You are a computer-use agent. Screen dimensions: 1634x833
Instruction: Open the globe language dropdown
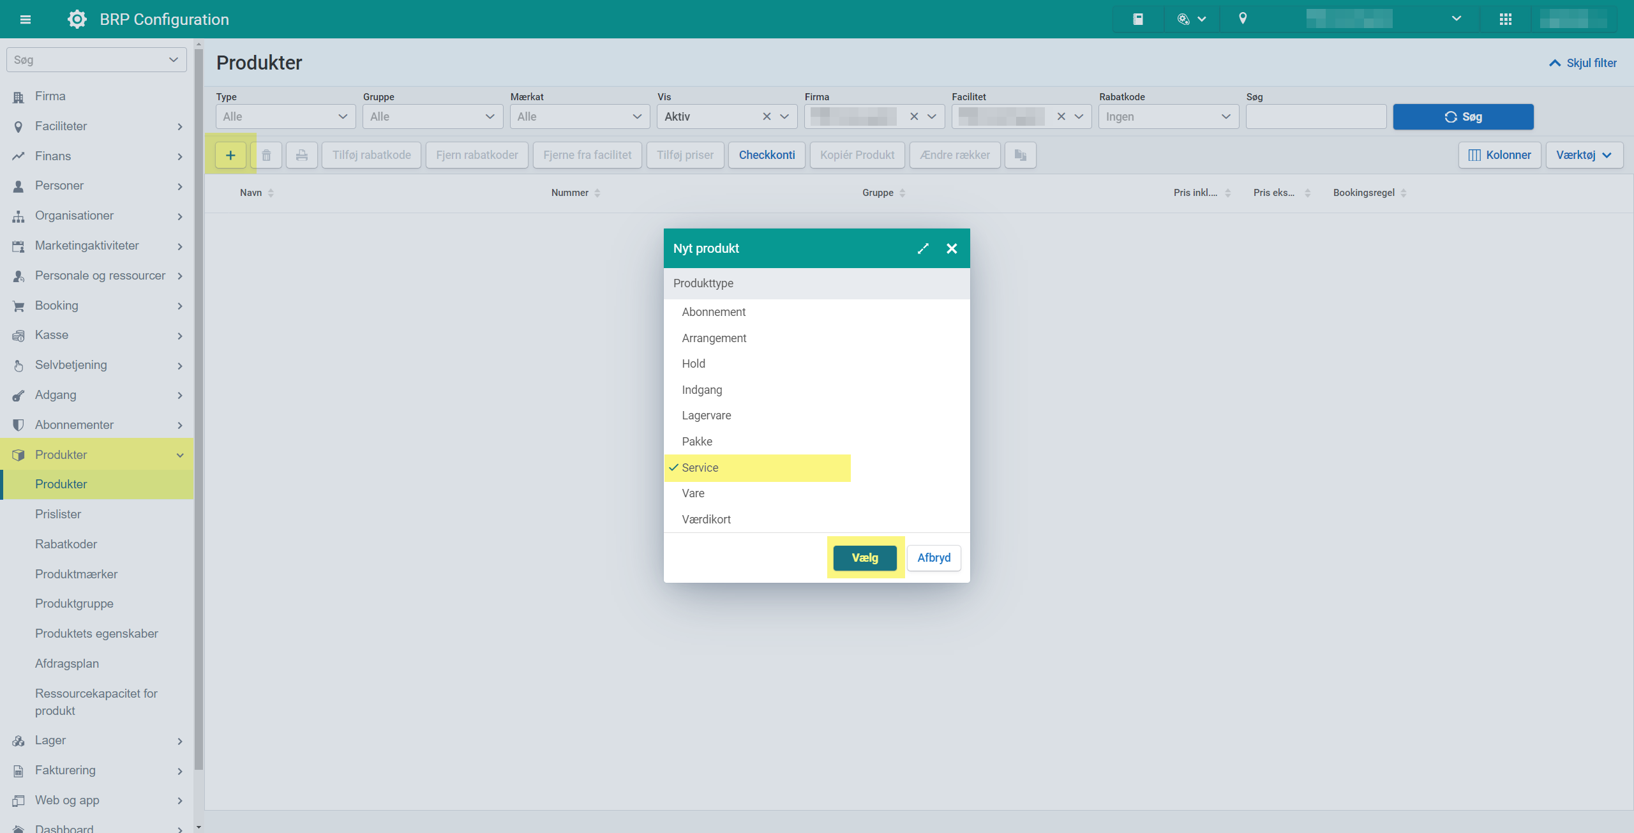(1192, 19)
